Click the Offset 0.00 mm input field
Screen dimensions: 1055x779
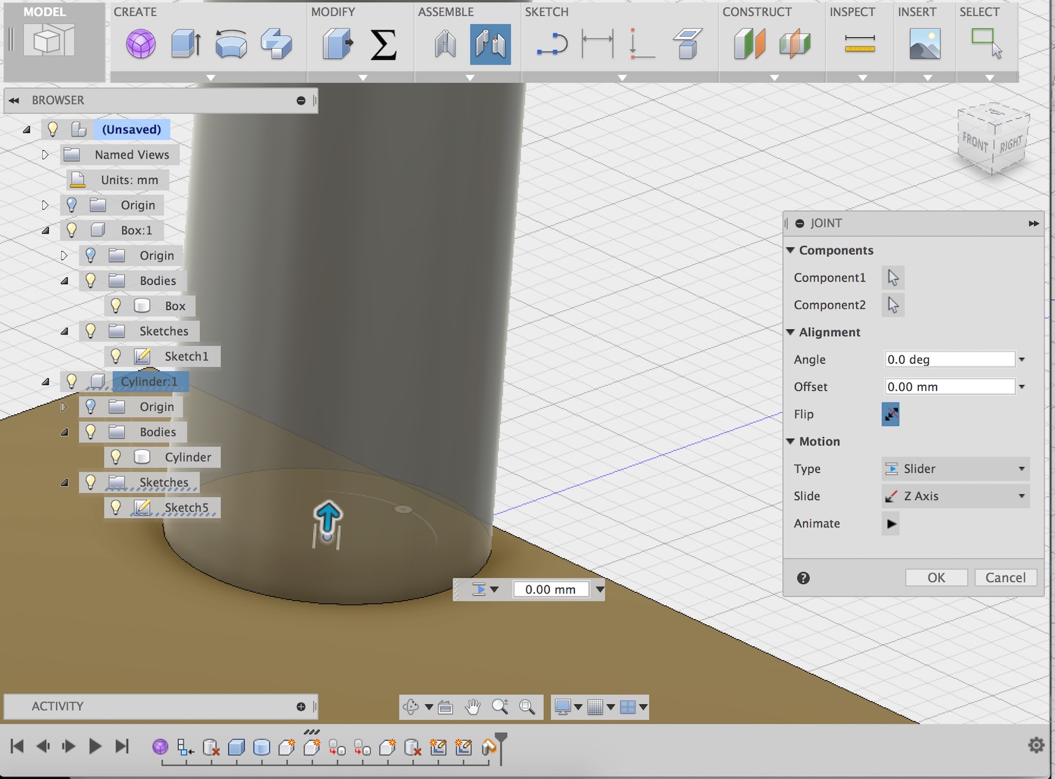950,386
